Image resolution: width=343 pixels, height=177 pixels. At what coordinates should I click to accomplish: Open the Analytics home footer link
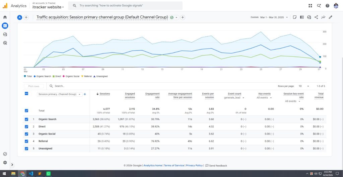153,166
